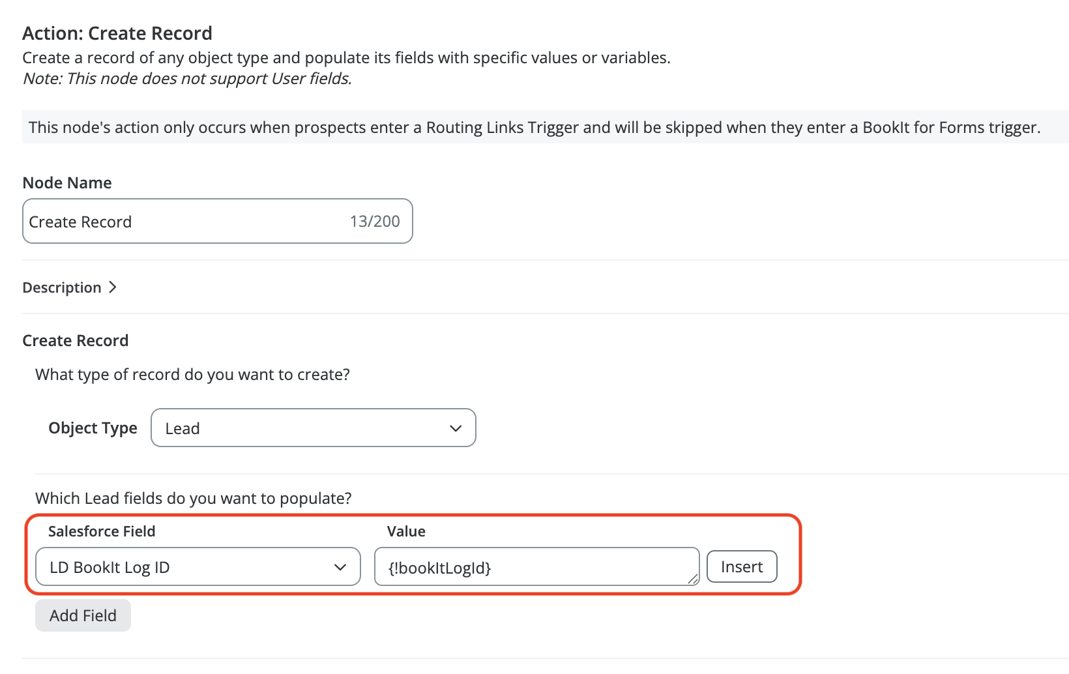Image resolution: width=1069 pixels, height=674 pixels.
Task: Click the Add Field button
Action: pyautogui.click(x=83, y=616)
